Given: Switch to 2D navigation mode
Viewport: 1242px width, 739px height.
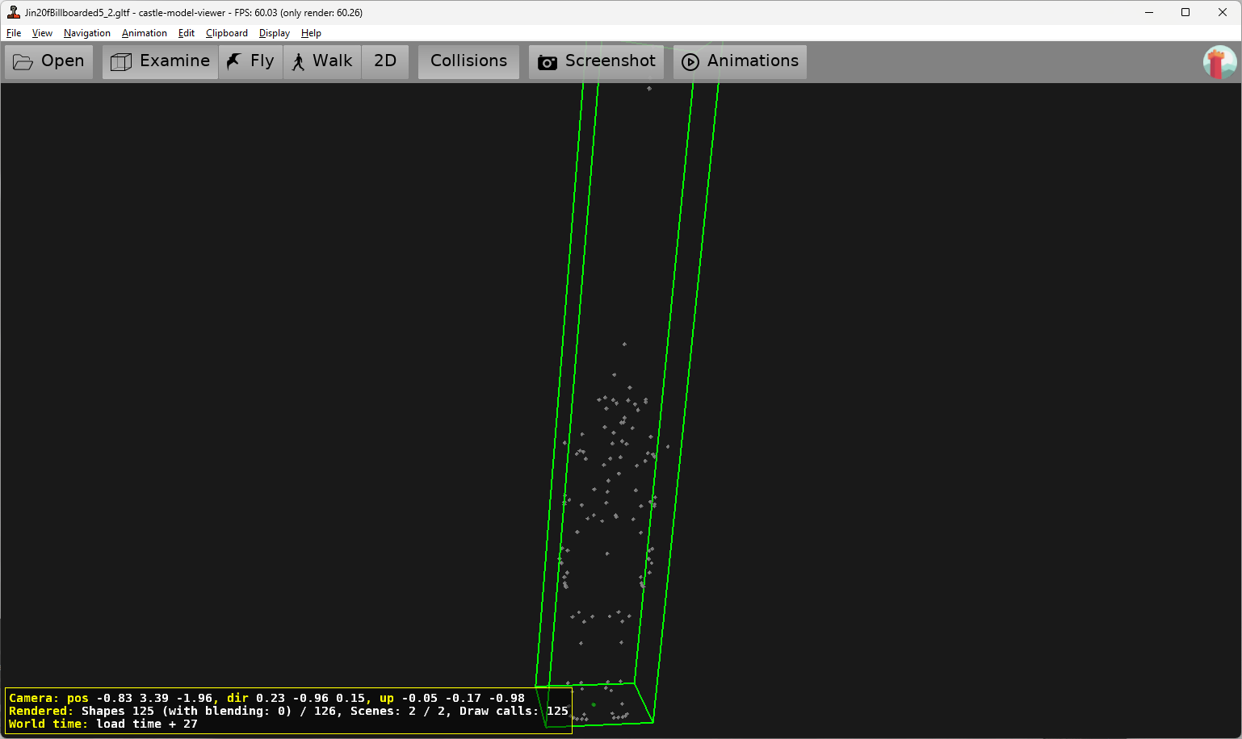Looking at the screenshot, I should click(x=385, y=61).
